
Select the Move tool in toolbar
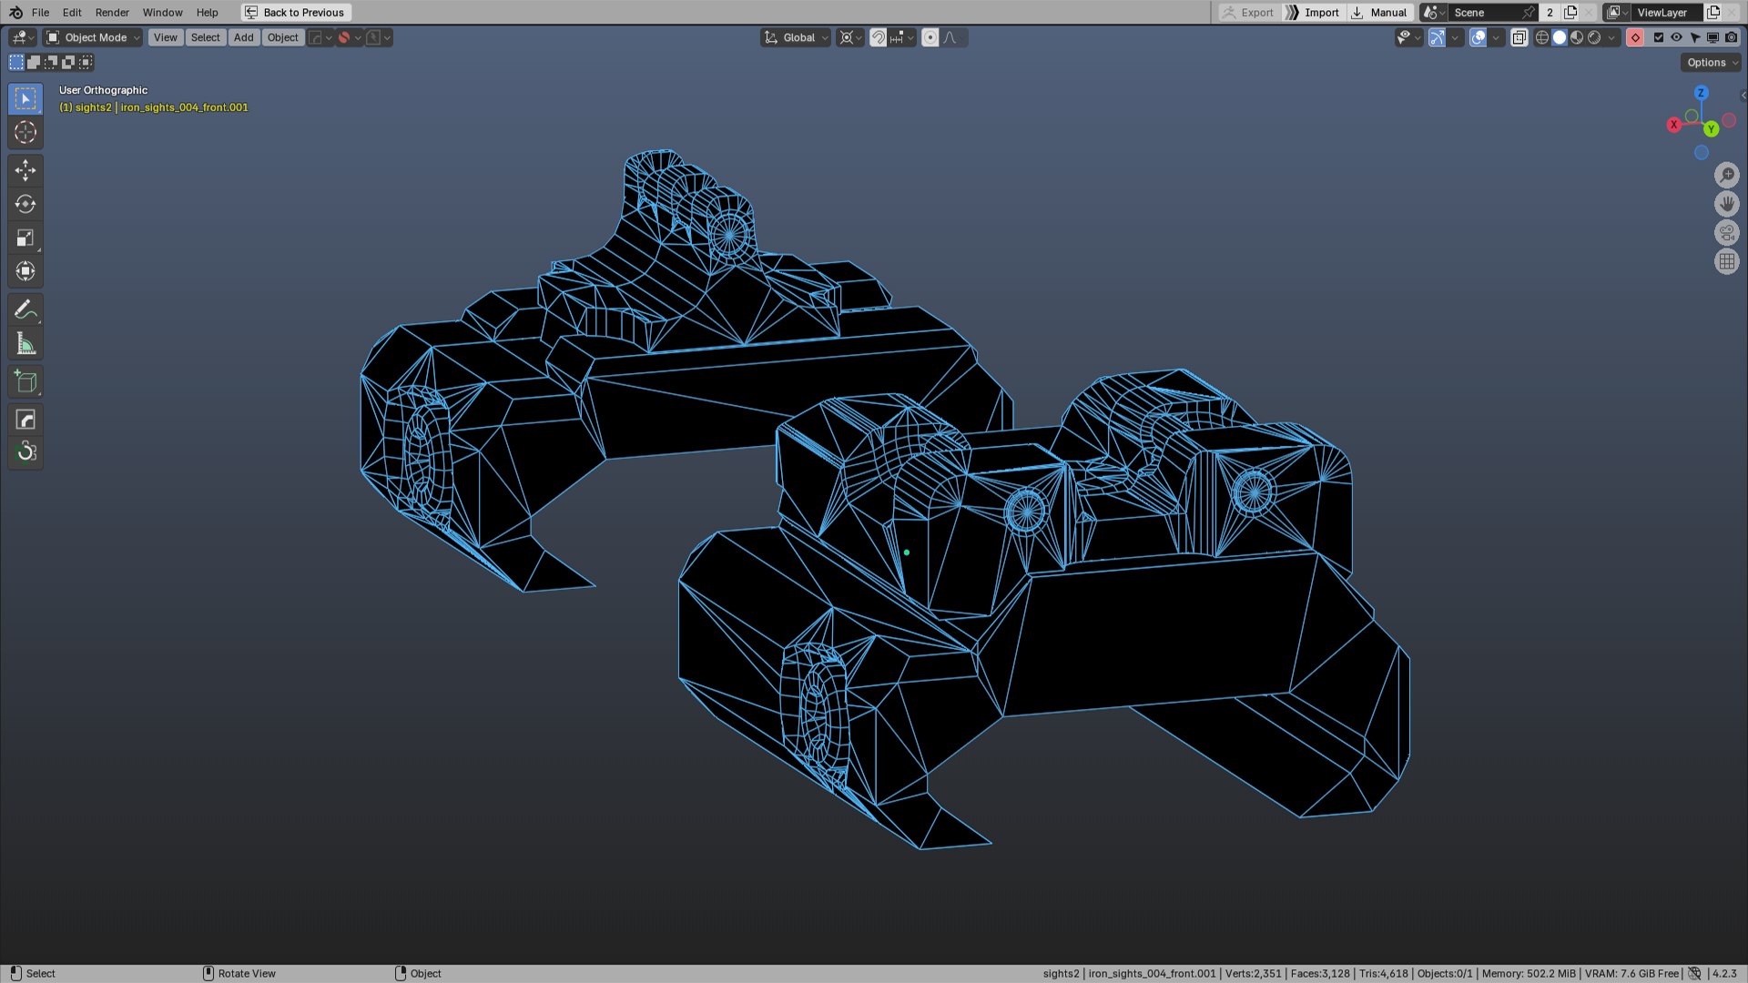pos(25,170)
